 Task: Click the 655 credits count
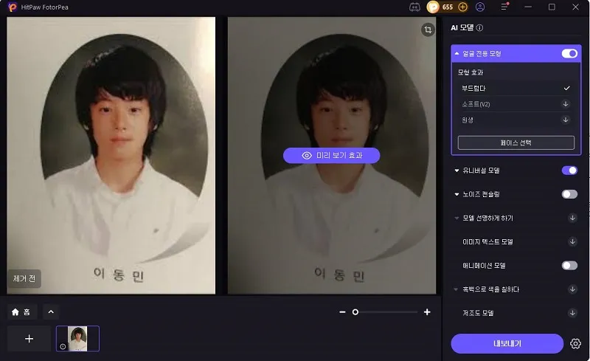click(x=448, y=7)
